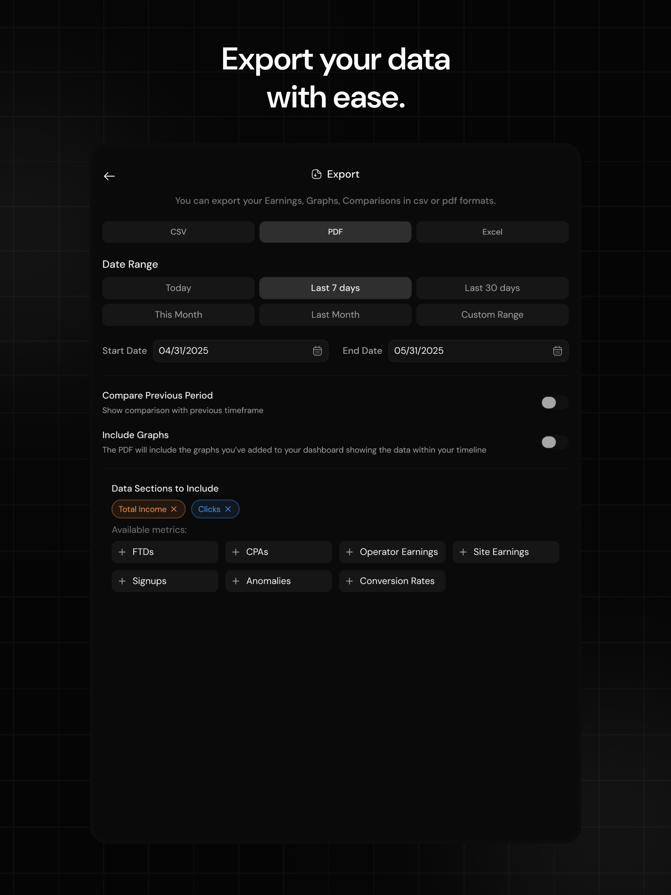The width and height of the screenshot is (671, 895).
Task: Click the Export title text
Action: tap(343, 174)
